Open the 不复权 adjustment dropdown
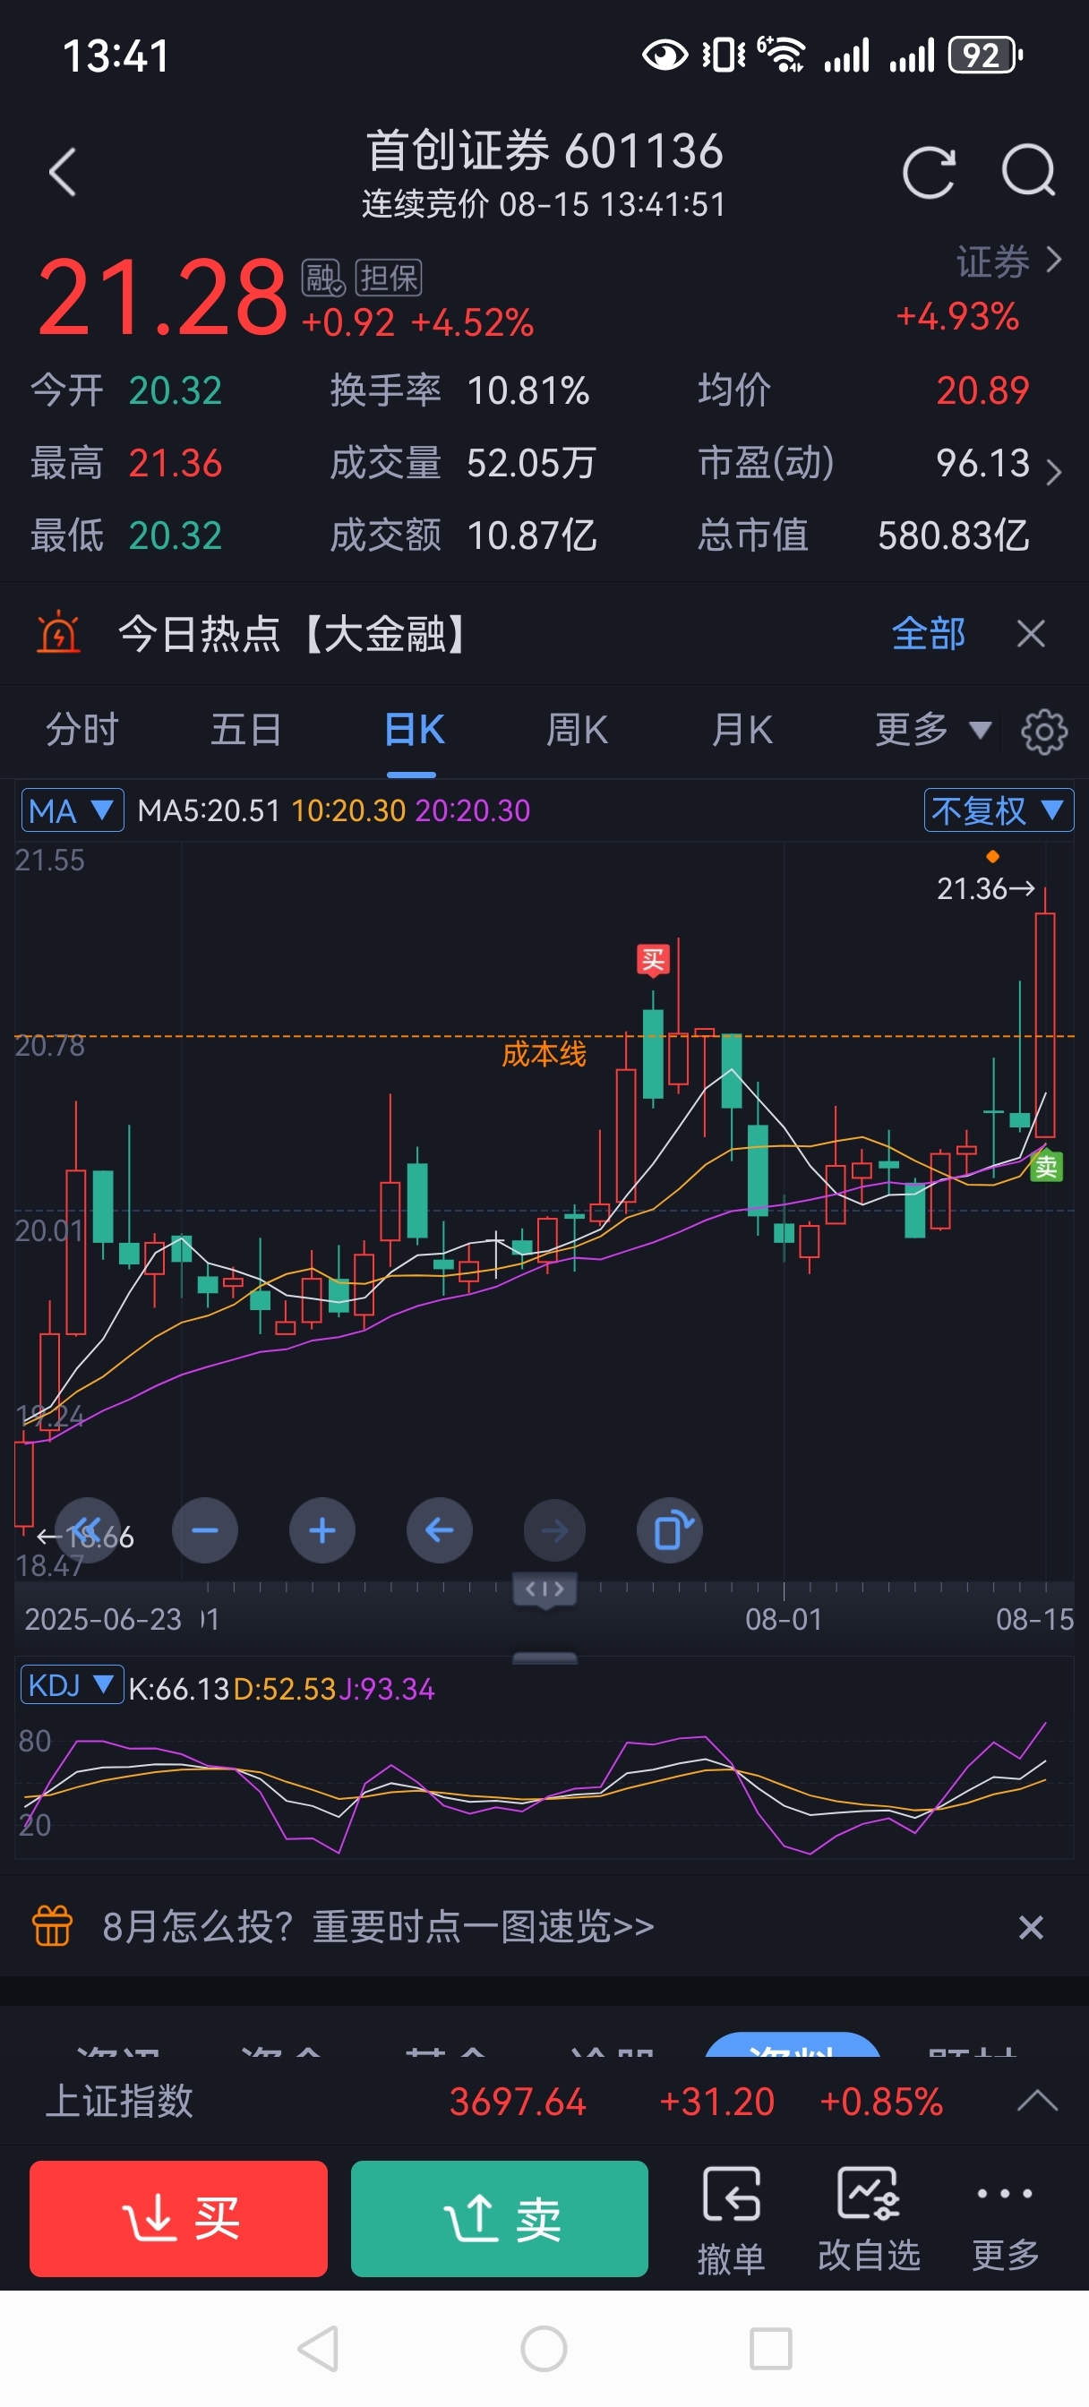 pos(998,810)
